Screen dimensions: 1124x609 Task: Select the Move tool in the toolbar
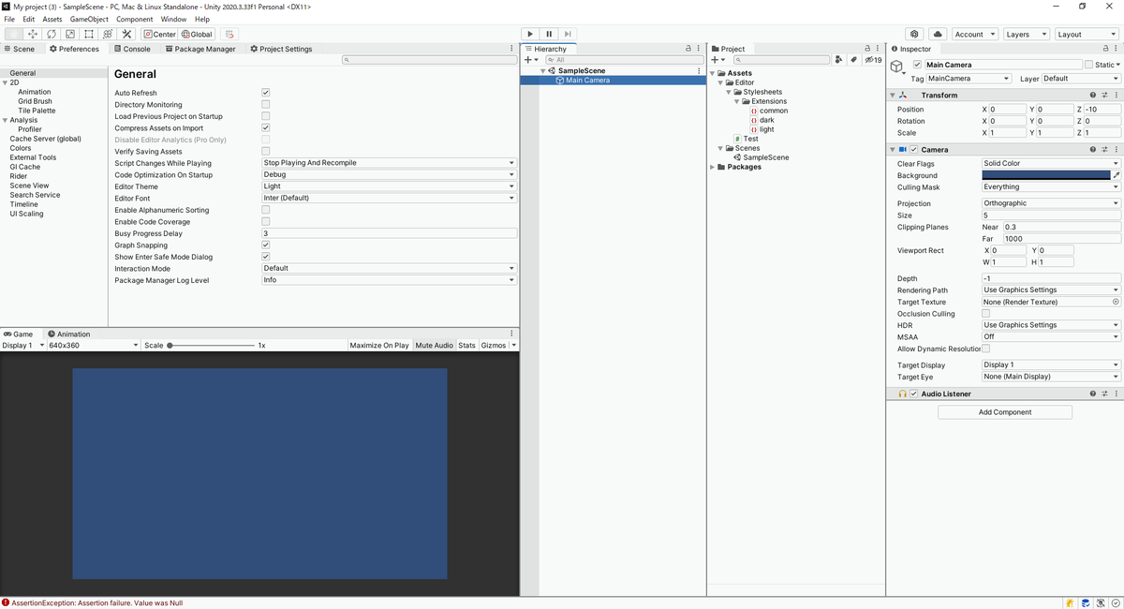(32, 34)
